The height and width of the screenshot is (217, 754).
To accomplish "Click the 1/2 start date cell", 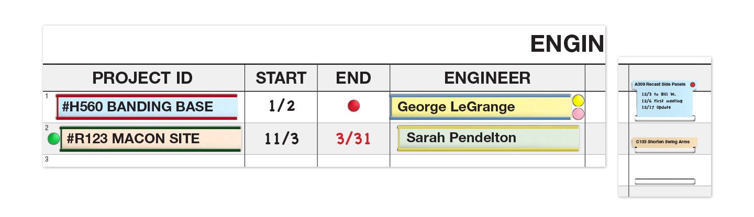I will click(281, 106).
